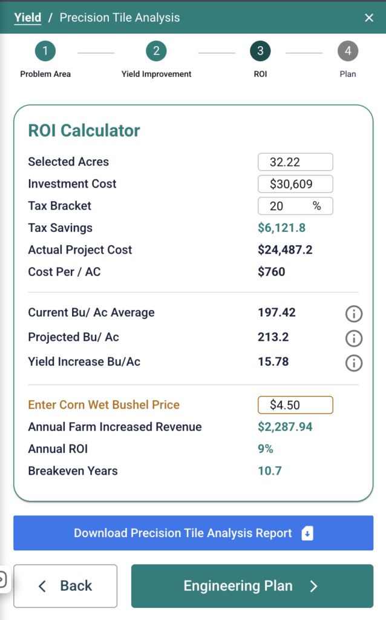Image resolution: width=386 pixels, height=620 pixels.
Task: Go back with the Back button
Action: click(65, 586)
